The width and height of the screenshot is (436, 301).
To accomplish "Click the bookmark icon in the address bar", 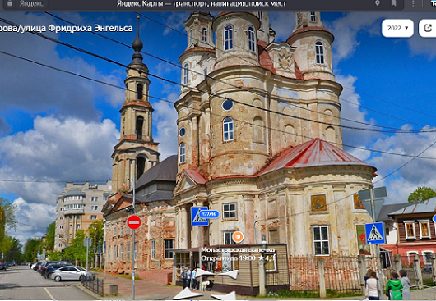I will (393, 3).
